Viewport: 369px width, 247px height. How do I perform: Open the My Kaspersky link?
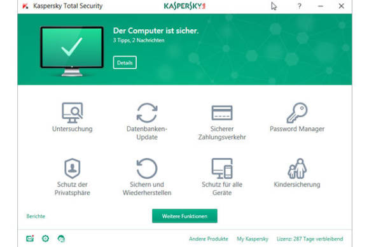253,239
